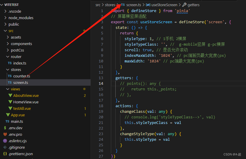Image resolution: width=246 pixels, height=159 pixels.
Task: Expand the .vscode folder chevron
Action: tap(6, 11)
